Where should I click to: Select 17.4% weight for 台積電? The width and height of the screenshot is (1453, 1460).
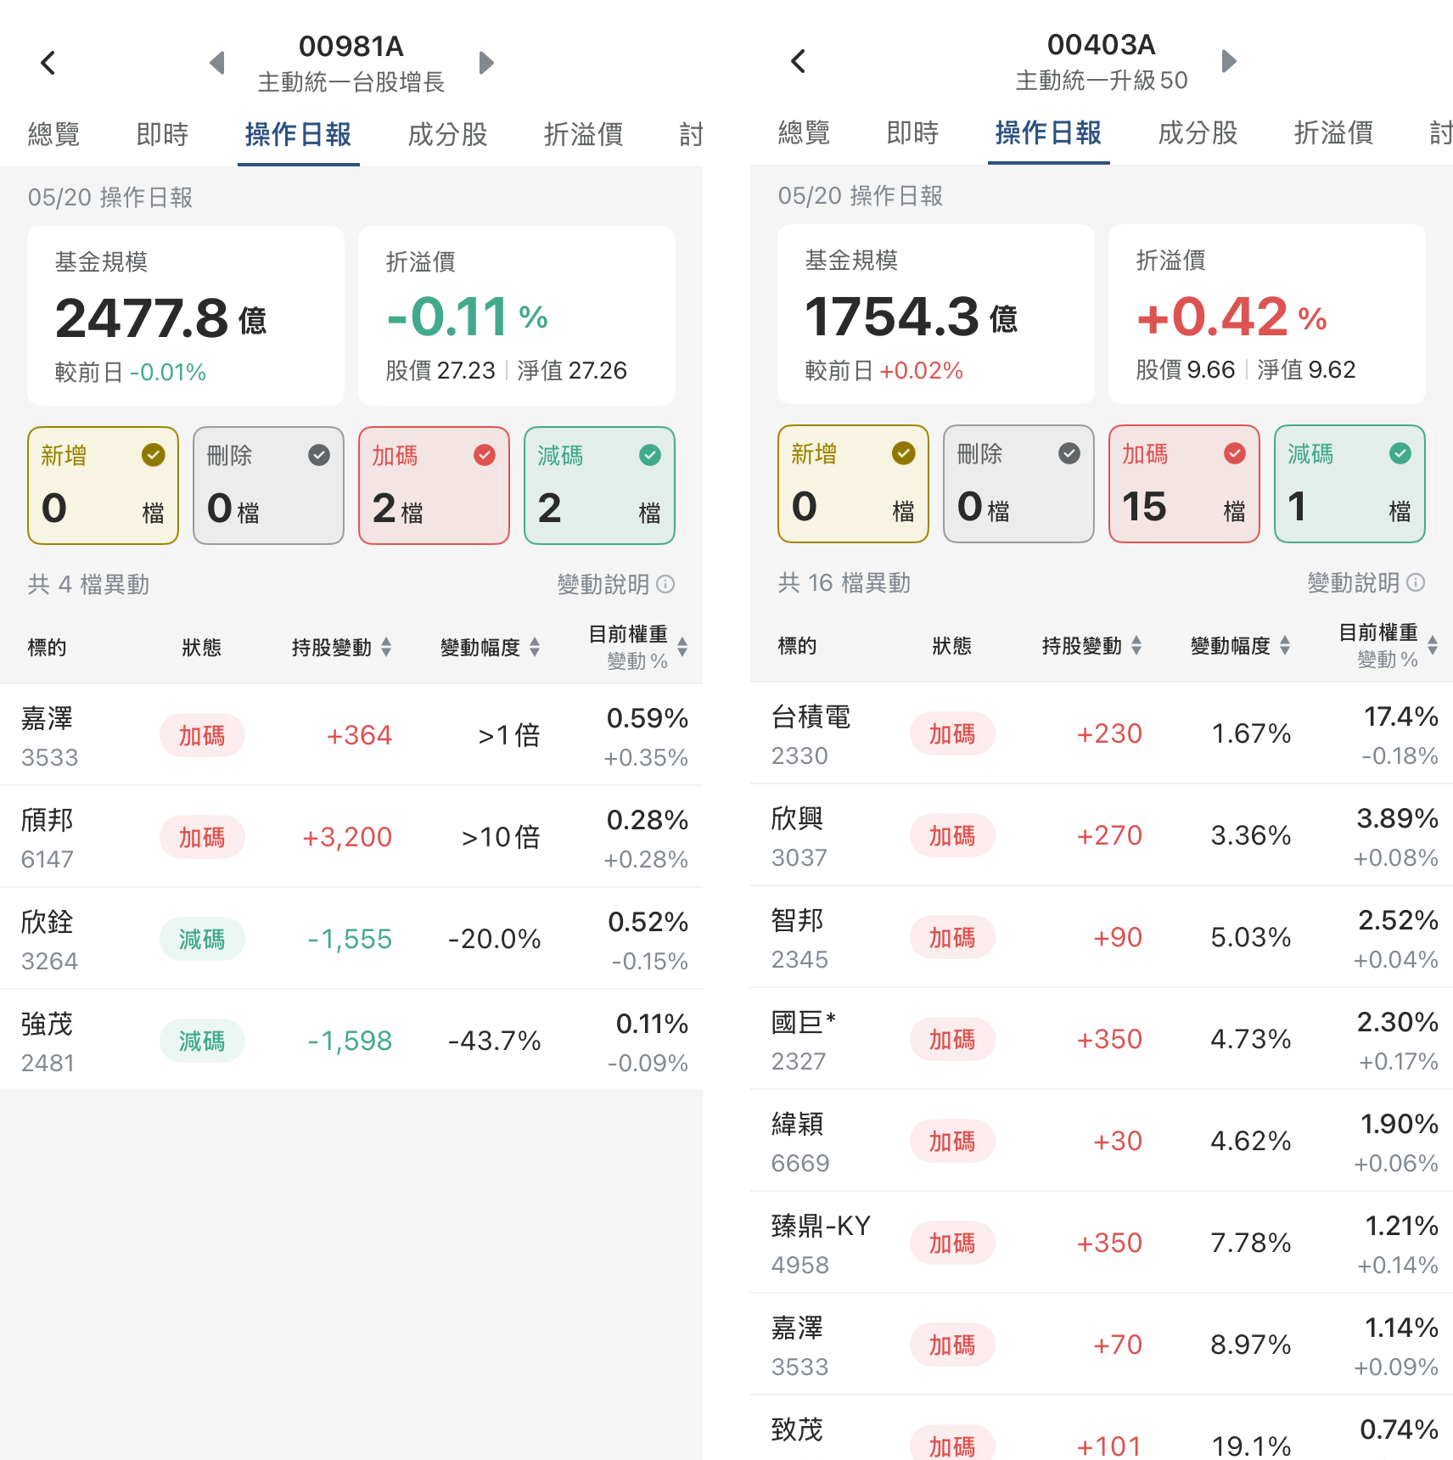(1400, 716)
